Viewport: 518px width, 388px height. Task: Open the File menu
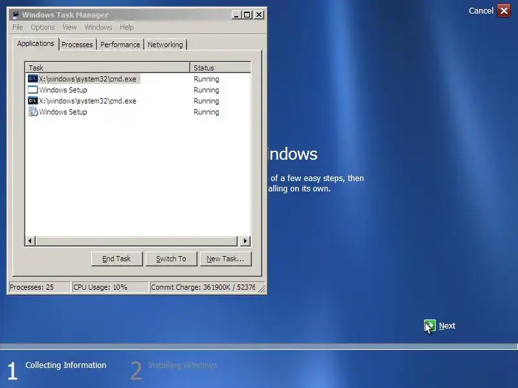(17, 27)
